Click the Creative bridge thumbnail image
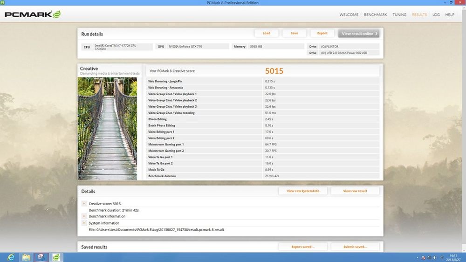The height and width of the screenshot is (262, 466). pyautogui.click(x=107, y=129)
